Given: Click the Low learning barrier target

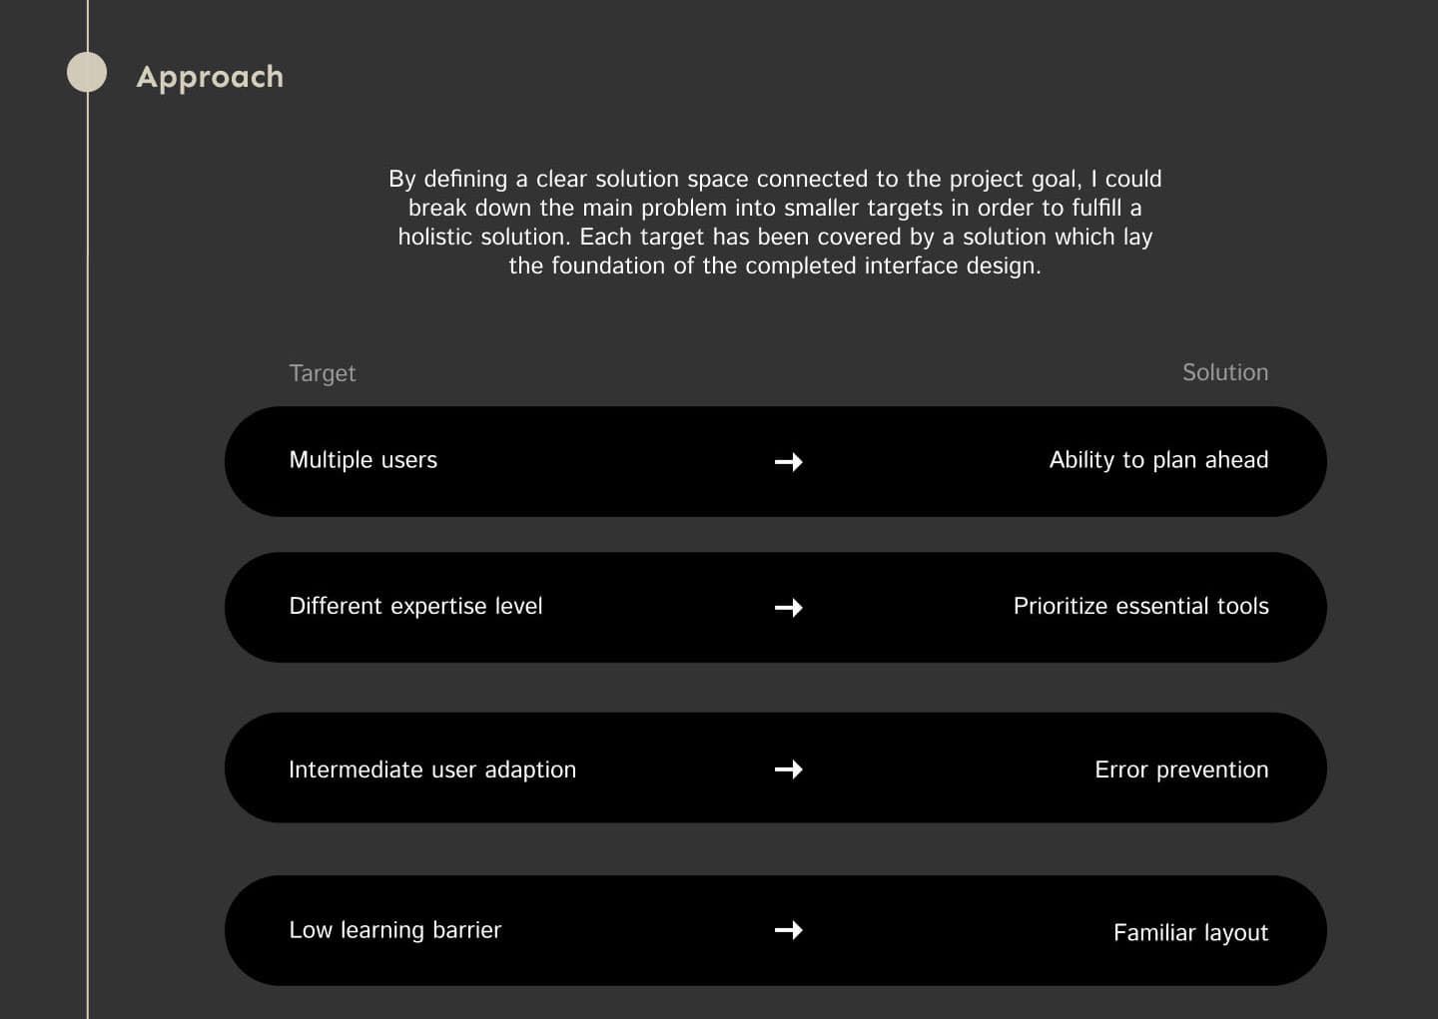Looking at the screenshot, I should 395,930.
